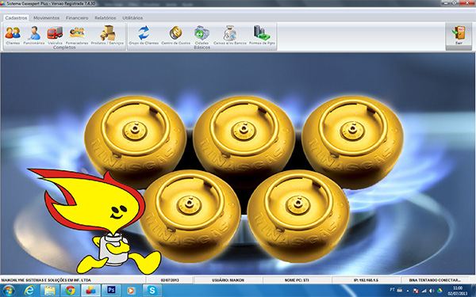Image resolution: width=476 pixels, height=297 pixels.
Task: Click the status bar IP address entry
Action: tap(366, 280)
